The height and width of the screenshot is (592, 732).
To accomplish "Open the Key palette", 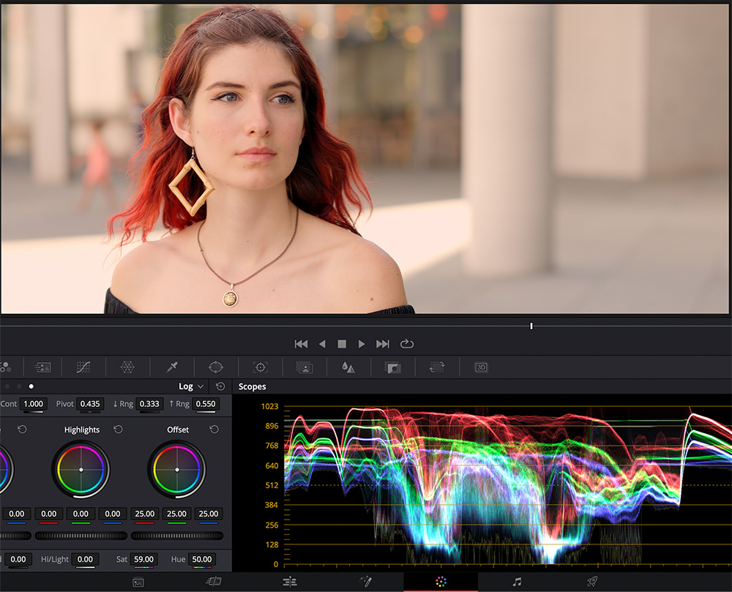I will (392, 367).
